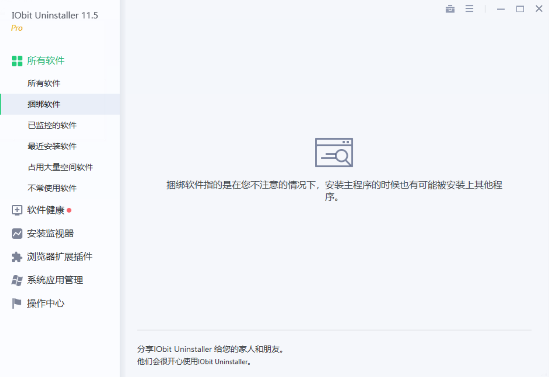
Task: Click the IObit Uninstaller 11.5 title
Action: 55,15
